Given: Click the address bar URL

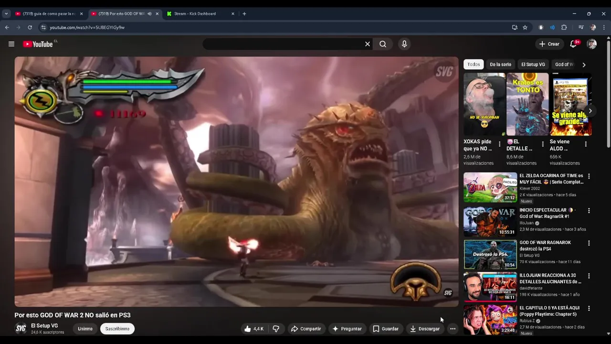Looking at the screenshot, I should (87, 27).
